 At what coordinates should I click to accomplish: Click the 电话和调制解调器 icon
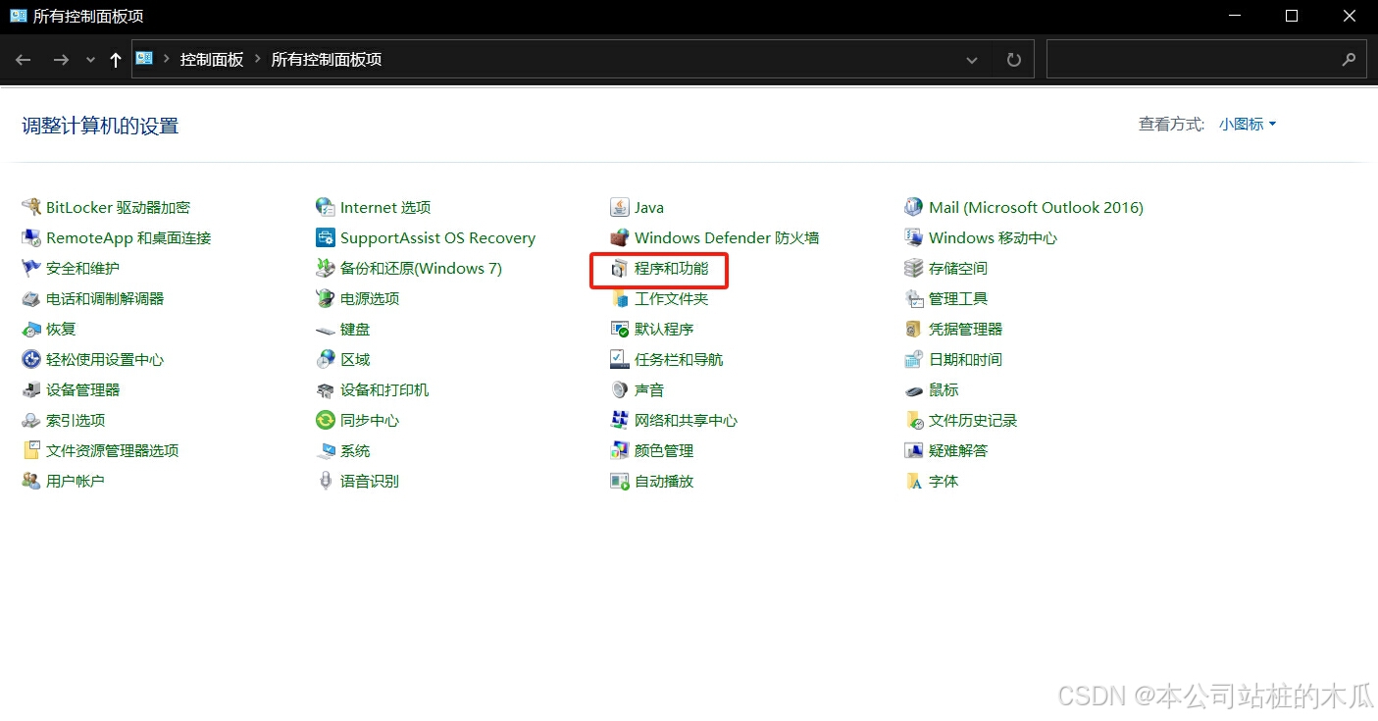pos(30,298)
